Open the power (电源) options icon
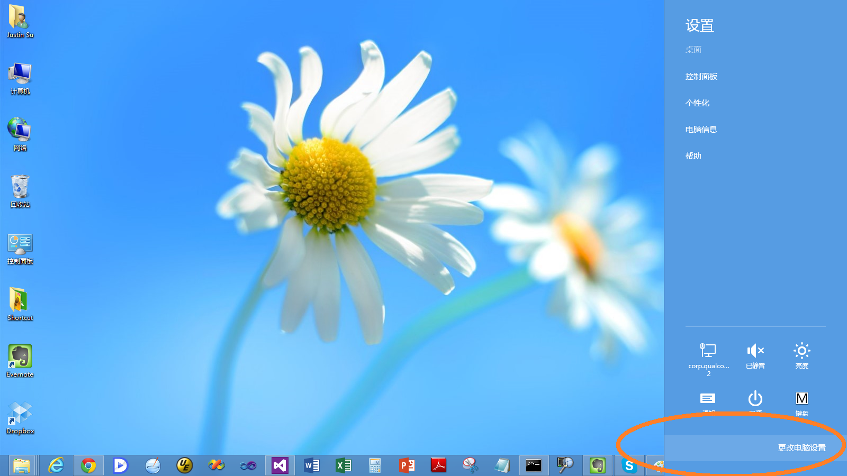This screenshot has width=847, height=476. (x=755, y=399)
